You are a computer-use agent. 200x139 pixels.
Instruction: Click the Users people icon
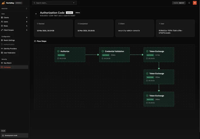pyautogui.click(x=2, y=22)
